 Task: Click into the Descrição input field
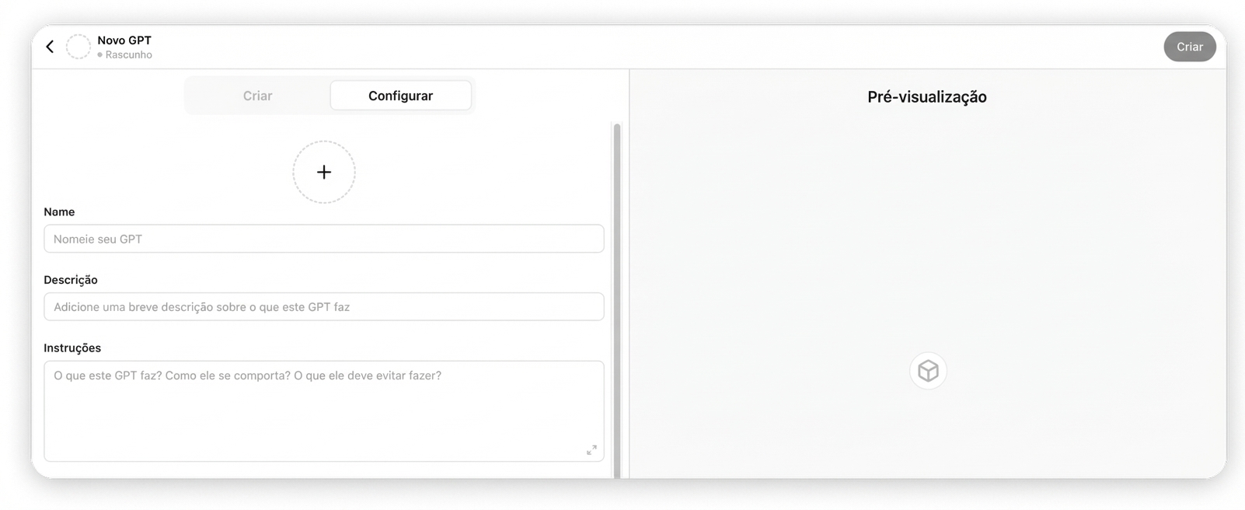click(x=323, y=307)
